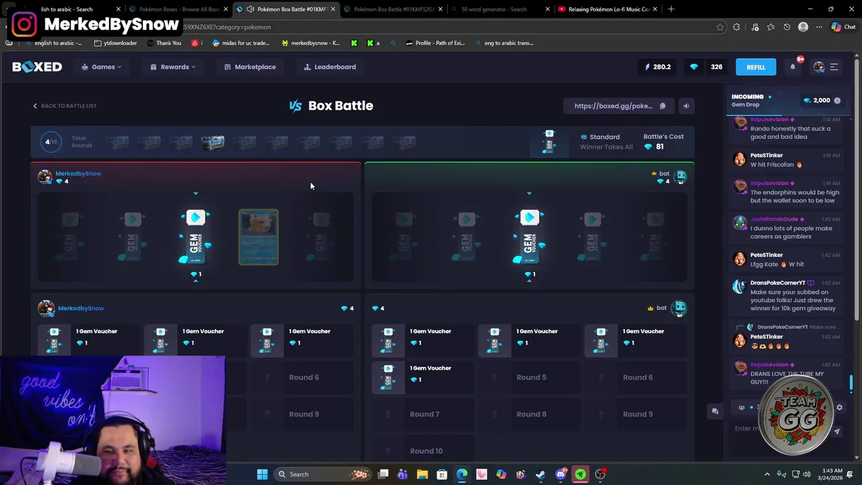Open browser history icon
862x485 pixels.
[x=787, y=27]
